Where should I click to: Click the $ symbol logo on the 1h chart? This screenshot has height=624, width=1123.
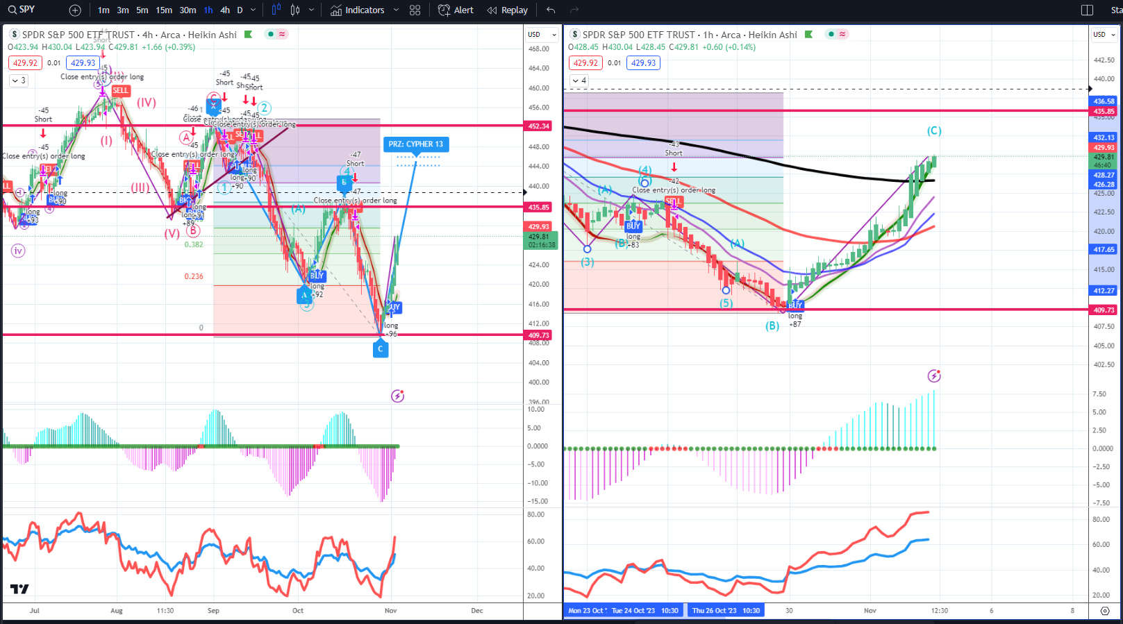coord(574,34)
